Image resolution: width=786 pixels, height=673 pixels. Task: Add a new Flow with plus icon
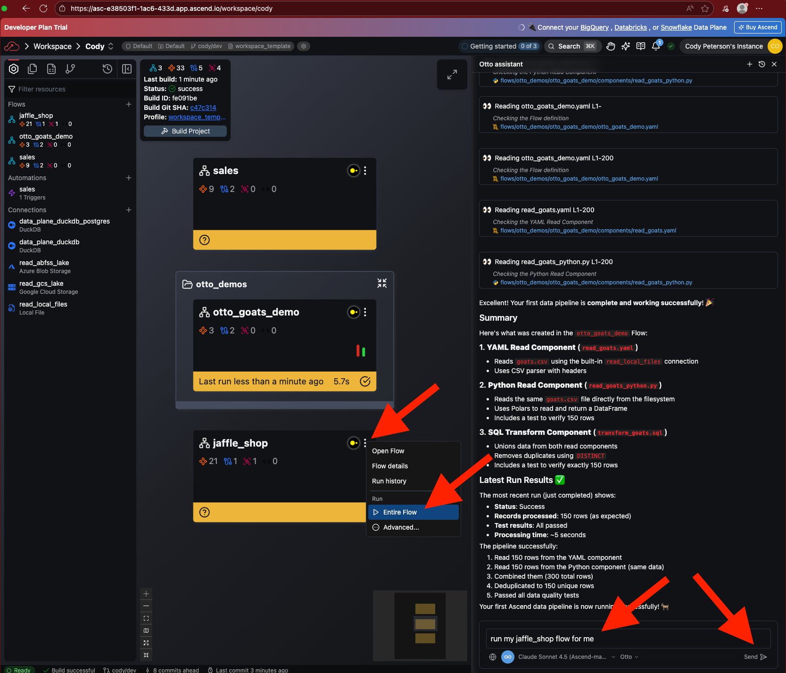(129, 104)
